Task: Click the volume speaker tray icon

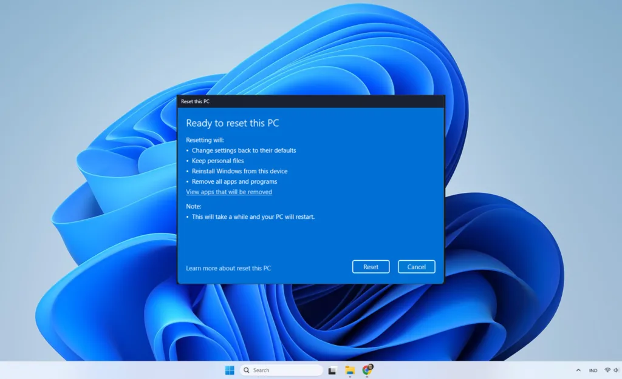Action: (616, 371)
